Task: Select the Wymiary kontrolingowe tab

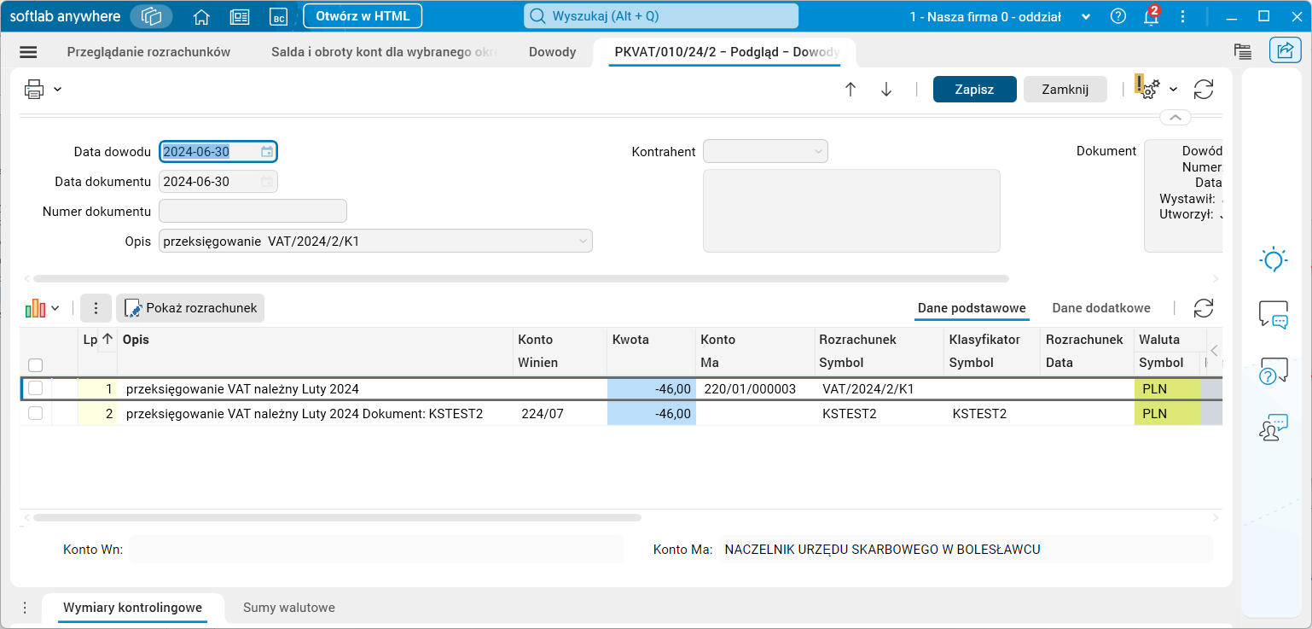Action: pos(132,608)
